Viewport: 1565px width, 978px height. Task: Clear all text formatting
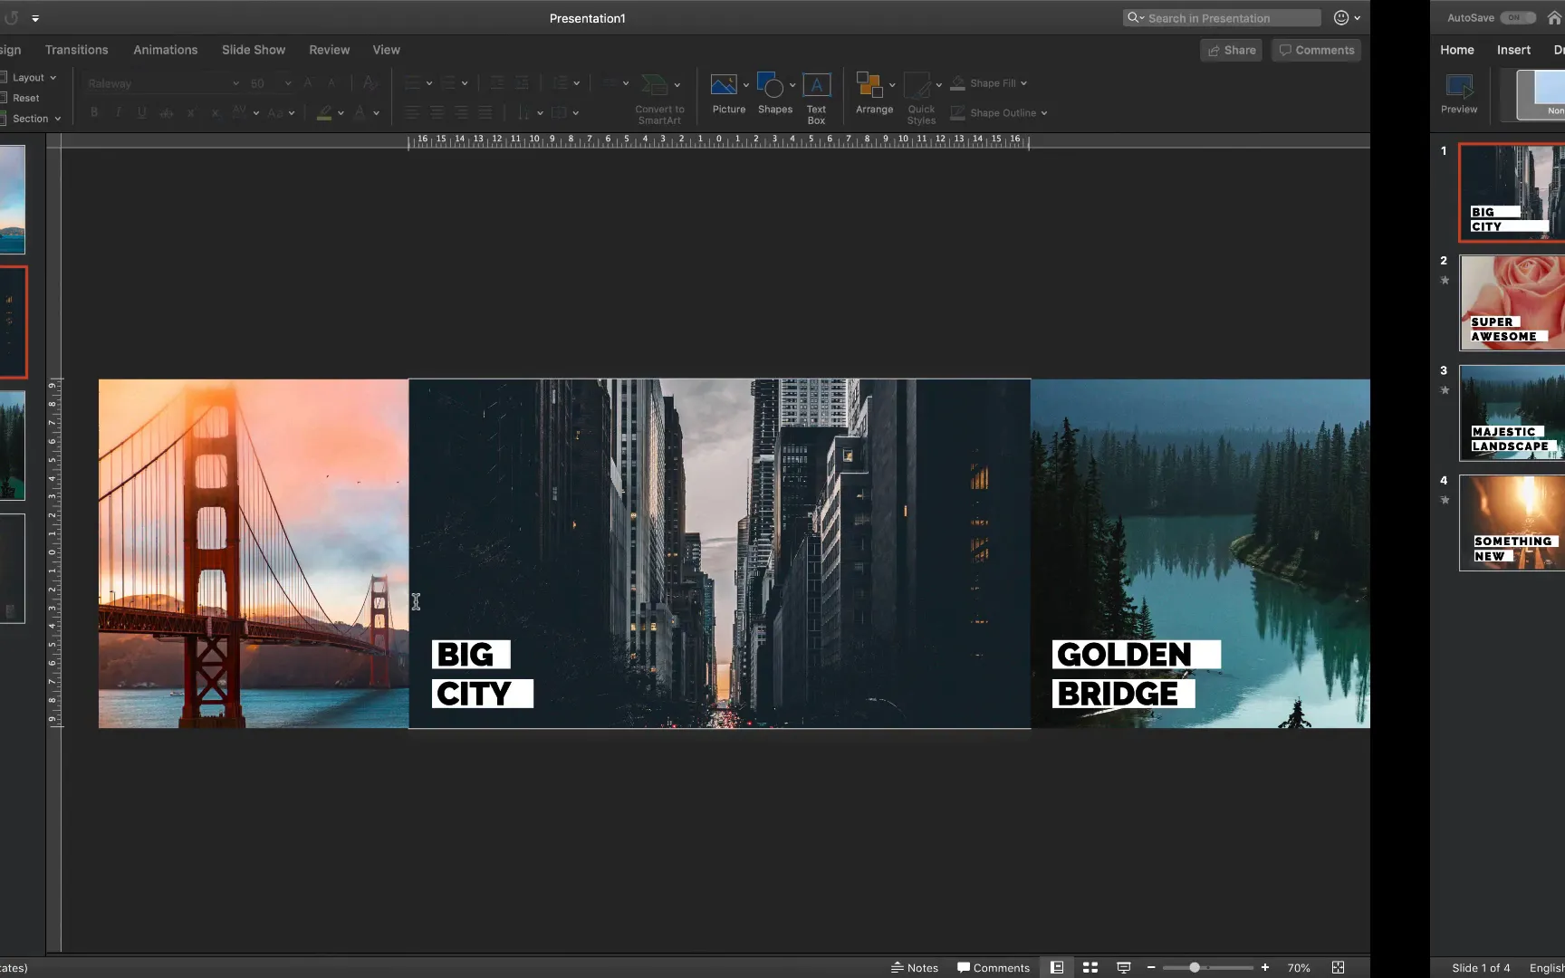point(369,83)
